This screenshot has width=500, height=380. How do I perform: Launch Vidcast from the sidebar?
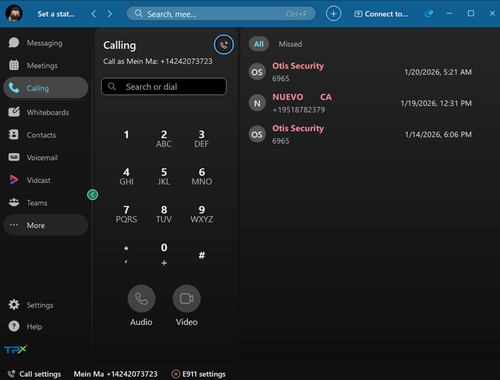point(46,180)
